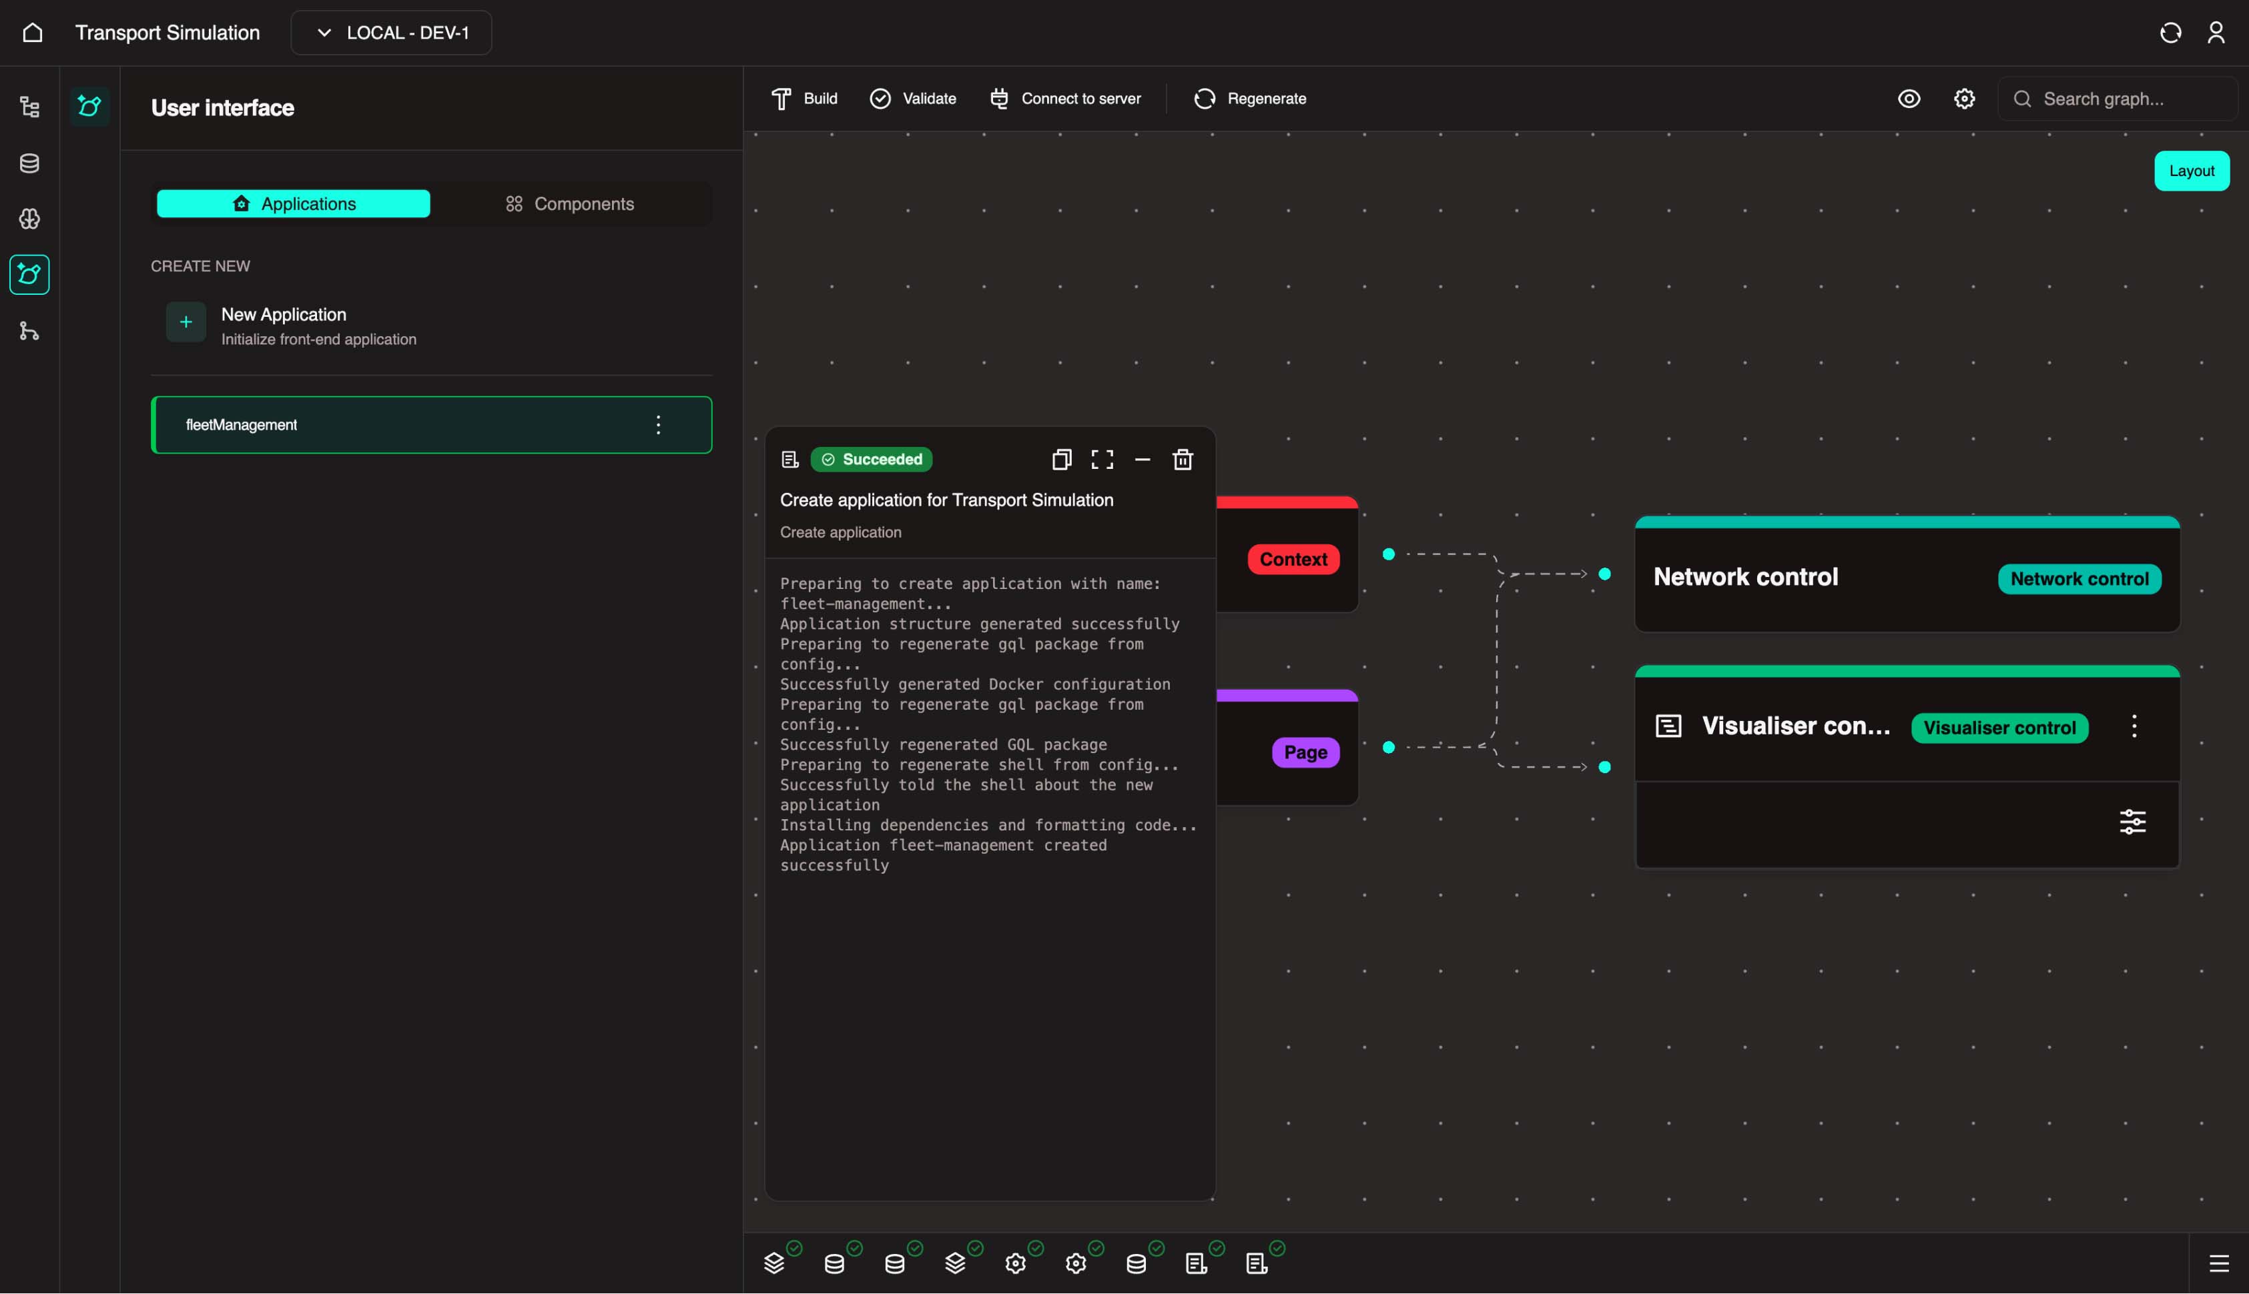The height and width of the screenshot is (1294, 2249).
Task: Click the Context node tag
Action: point(1293,559)
